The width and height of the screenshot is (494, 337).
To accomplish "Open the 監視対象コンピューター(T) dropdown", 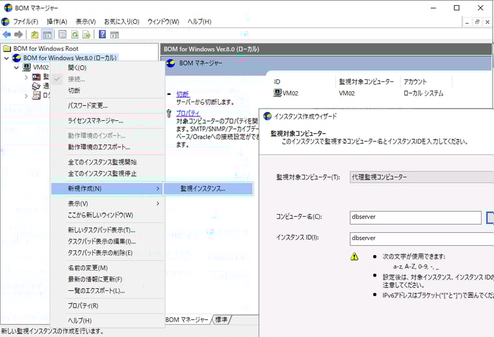I will pyautogui.click(x=422, y=177).
